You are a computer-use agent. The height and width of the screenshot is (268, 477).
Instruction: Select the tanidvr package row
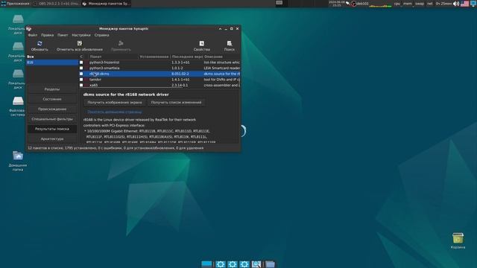coord(159,80)
